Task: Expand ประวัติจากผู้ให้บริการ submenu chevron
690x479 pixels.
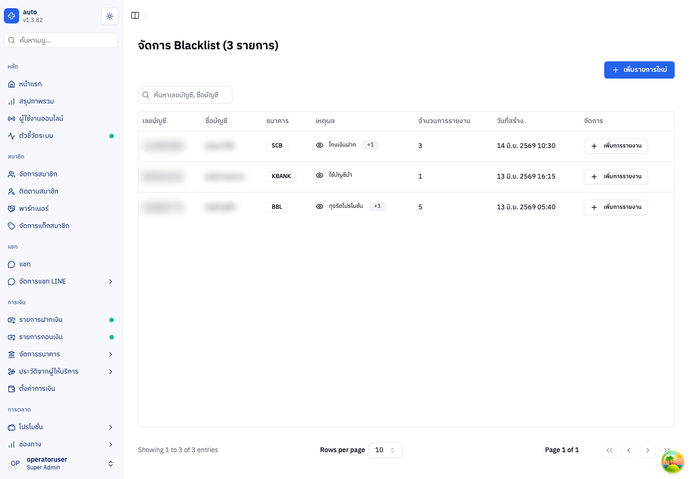Action: click(x=111, y=371)
